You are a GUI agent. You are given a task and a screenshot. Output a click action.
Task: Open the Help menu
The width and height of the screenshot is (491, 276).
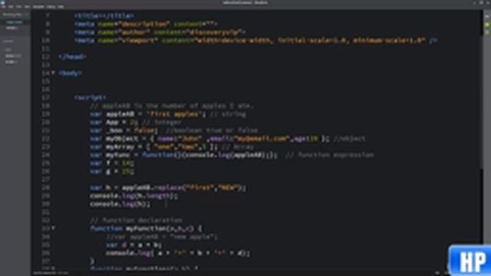[x=61, y=7]
